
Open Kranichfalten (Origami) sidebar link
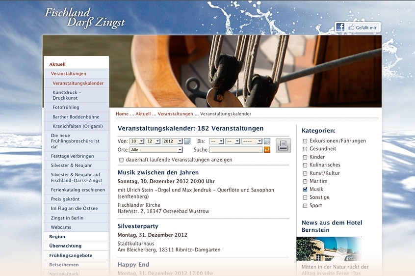[x=78, y=126]
